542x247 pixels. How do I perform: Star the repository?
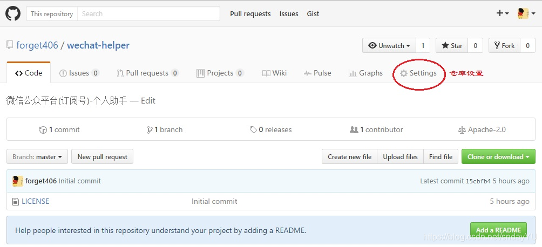point(452,46)
